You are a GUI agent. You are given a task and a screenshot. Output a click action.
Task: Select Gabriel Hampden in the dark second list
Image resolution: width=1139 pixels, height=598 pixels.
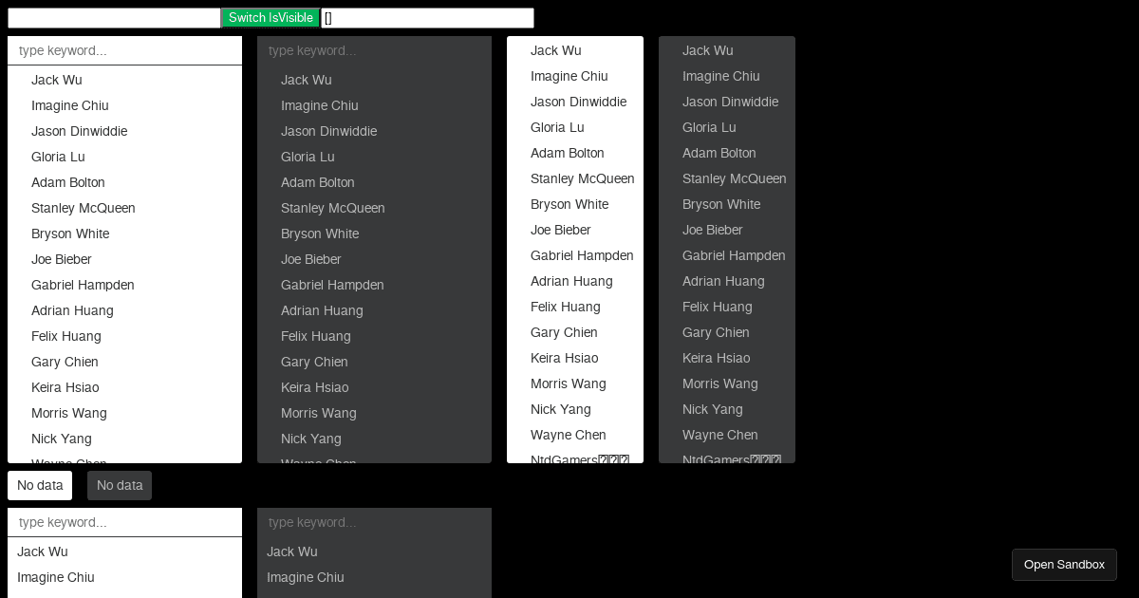click(332, 285)
